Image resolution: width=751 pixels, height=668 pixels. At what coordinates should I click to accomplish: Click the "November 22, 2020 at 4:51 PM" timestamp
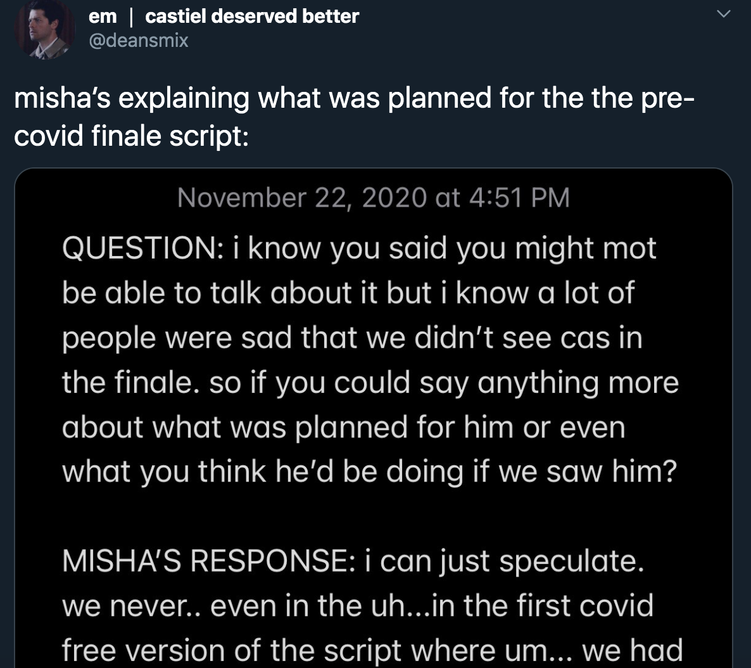click(x=373, y=197)
